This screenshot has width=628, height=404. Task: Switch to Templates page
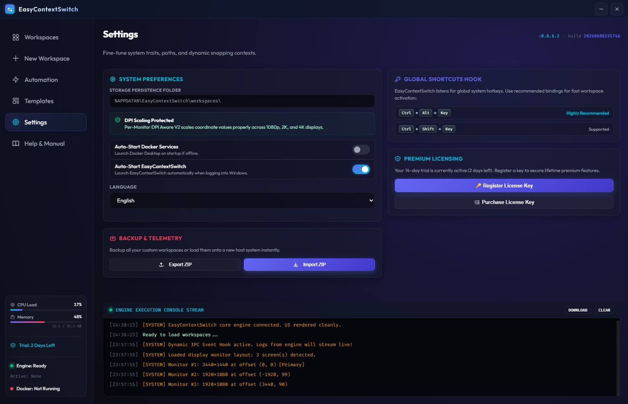pyautogui.click(x=46, y=101)
